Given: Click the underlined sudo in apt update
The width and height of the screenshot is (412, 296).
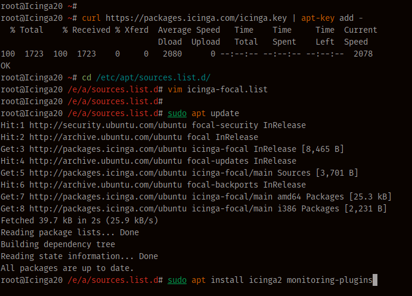Looking at the screenshot, I should [x=177, y=113].
